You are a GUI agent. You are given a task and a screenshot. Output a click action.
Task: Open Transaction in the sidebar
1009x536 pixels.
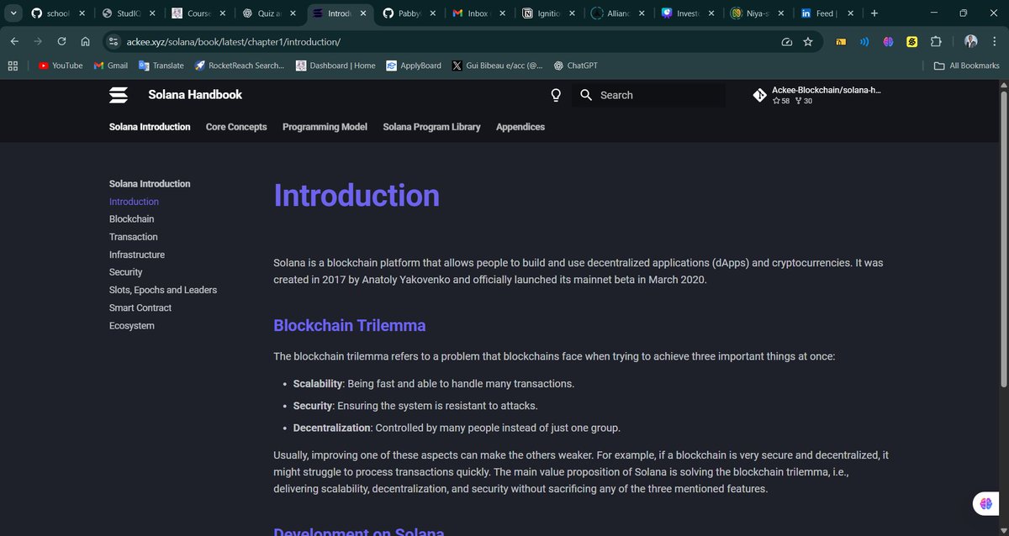click(134, 237)
